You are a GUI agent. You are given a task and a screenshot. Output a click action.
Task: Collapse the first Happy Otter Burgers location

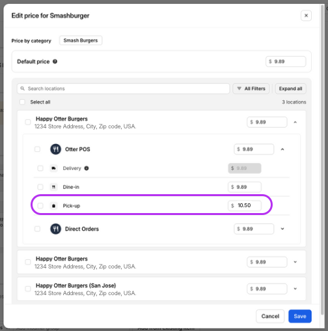click(295, 122)
